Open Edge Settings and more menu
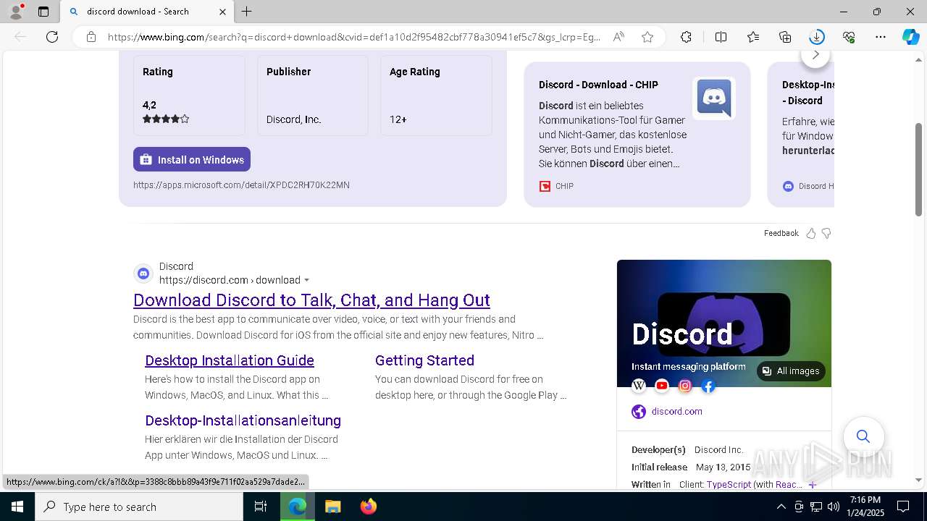The width and height of the screenshot is (927, 521). click(881, 37)
